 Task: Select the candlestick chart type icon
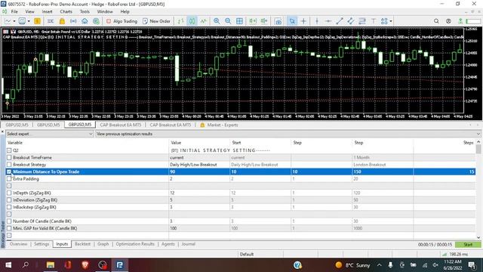click(x=192, y=21)
